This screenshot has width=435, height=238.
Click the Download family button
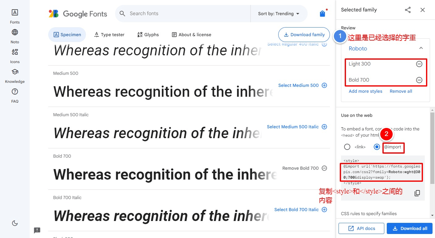coord(304,35)
